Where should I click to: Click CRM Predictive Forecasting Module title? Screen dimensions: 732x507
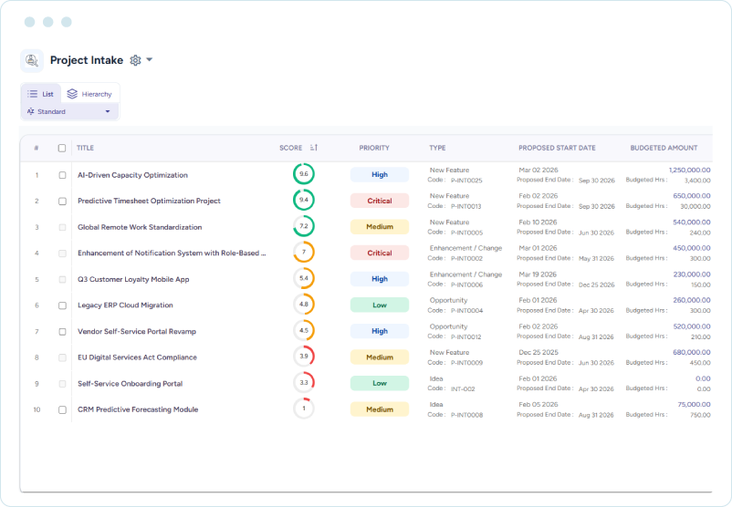coord(138,409)
